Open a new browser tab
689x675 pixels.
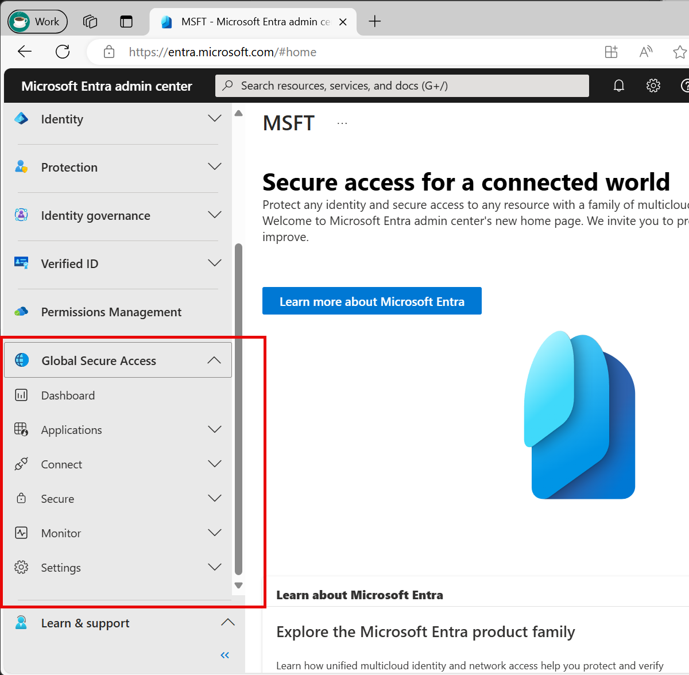pos(375,22)
